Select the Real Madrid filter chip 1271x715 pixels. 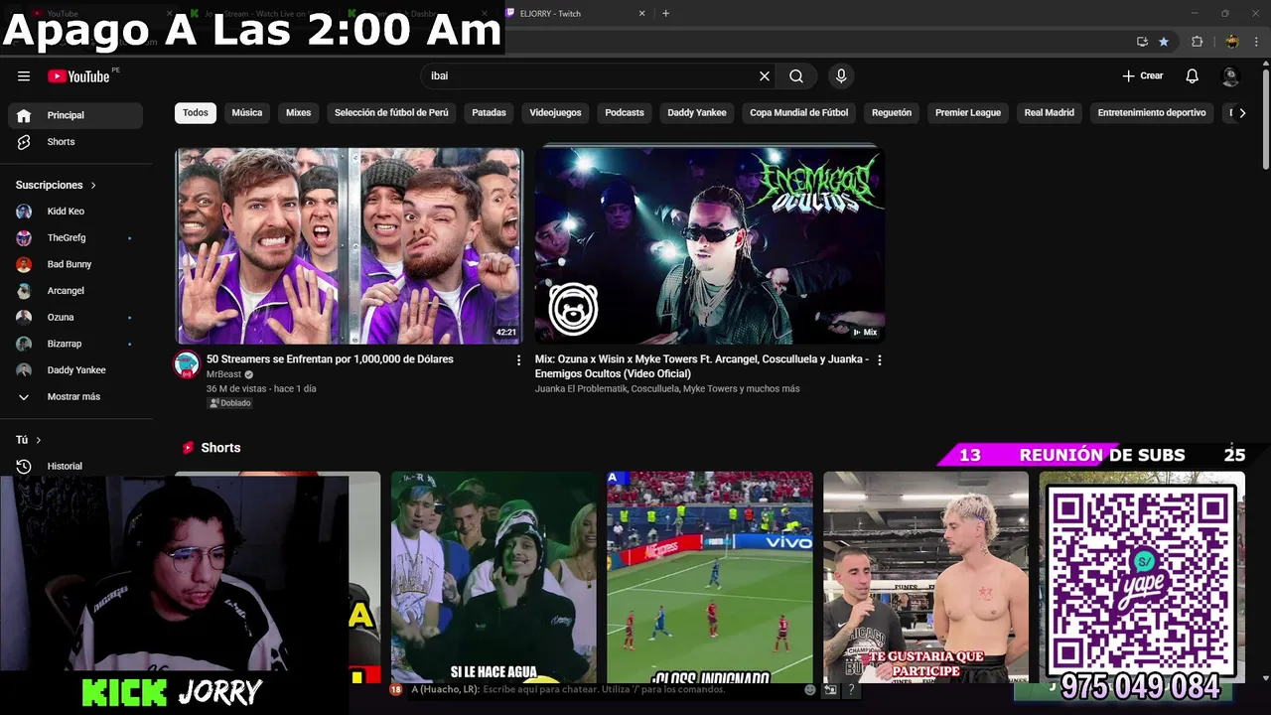[x=1050, y=113]
